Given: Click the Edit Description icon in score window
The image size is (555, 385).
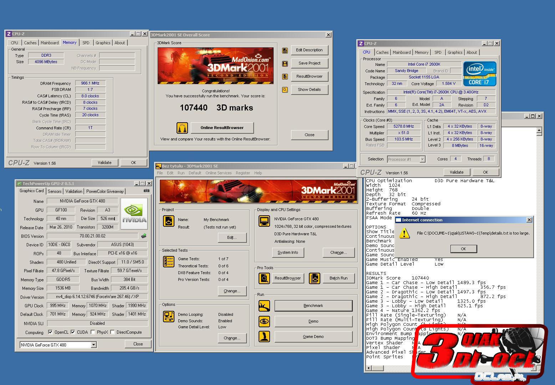Looking at the screenshot, I should (x=285, y=50).
